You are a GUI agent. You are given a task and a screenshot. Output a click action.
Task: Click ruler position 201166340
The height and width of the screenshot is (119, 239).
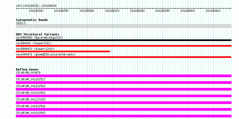pyautogui.click(x=36, y=11)
